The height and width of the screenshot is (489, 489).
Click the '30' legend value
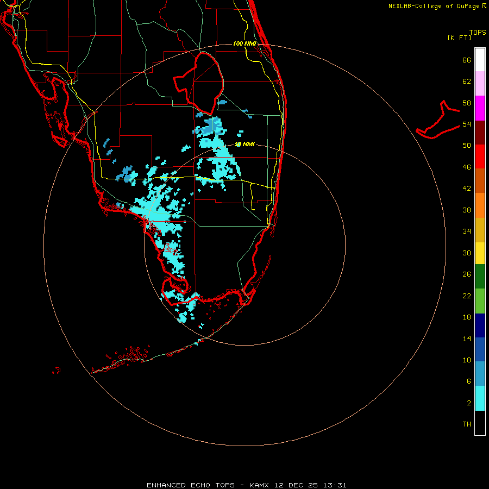coord(467,253)
